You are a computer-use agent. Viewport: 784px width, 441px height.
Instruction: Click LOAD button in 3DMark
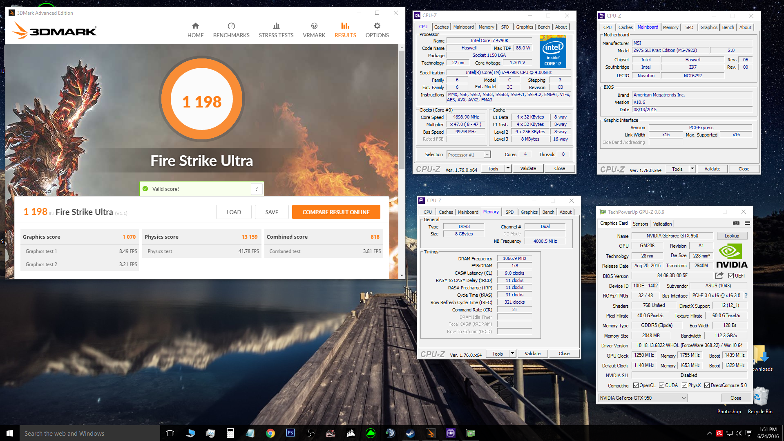(234, 212)
